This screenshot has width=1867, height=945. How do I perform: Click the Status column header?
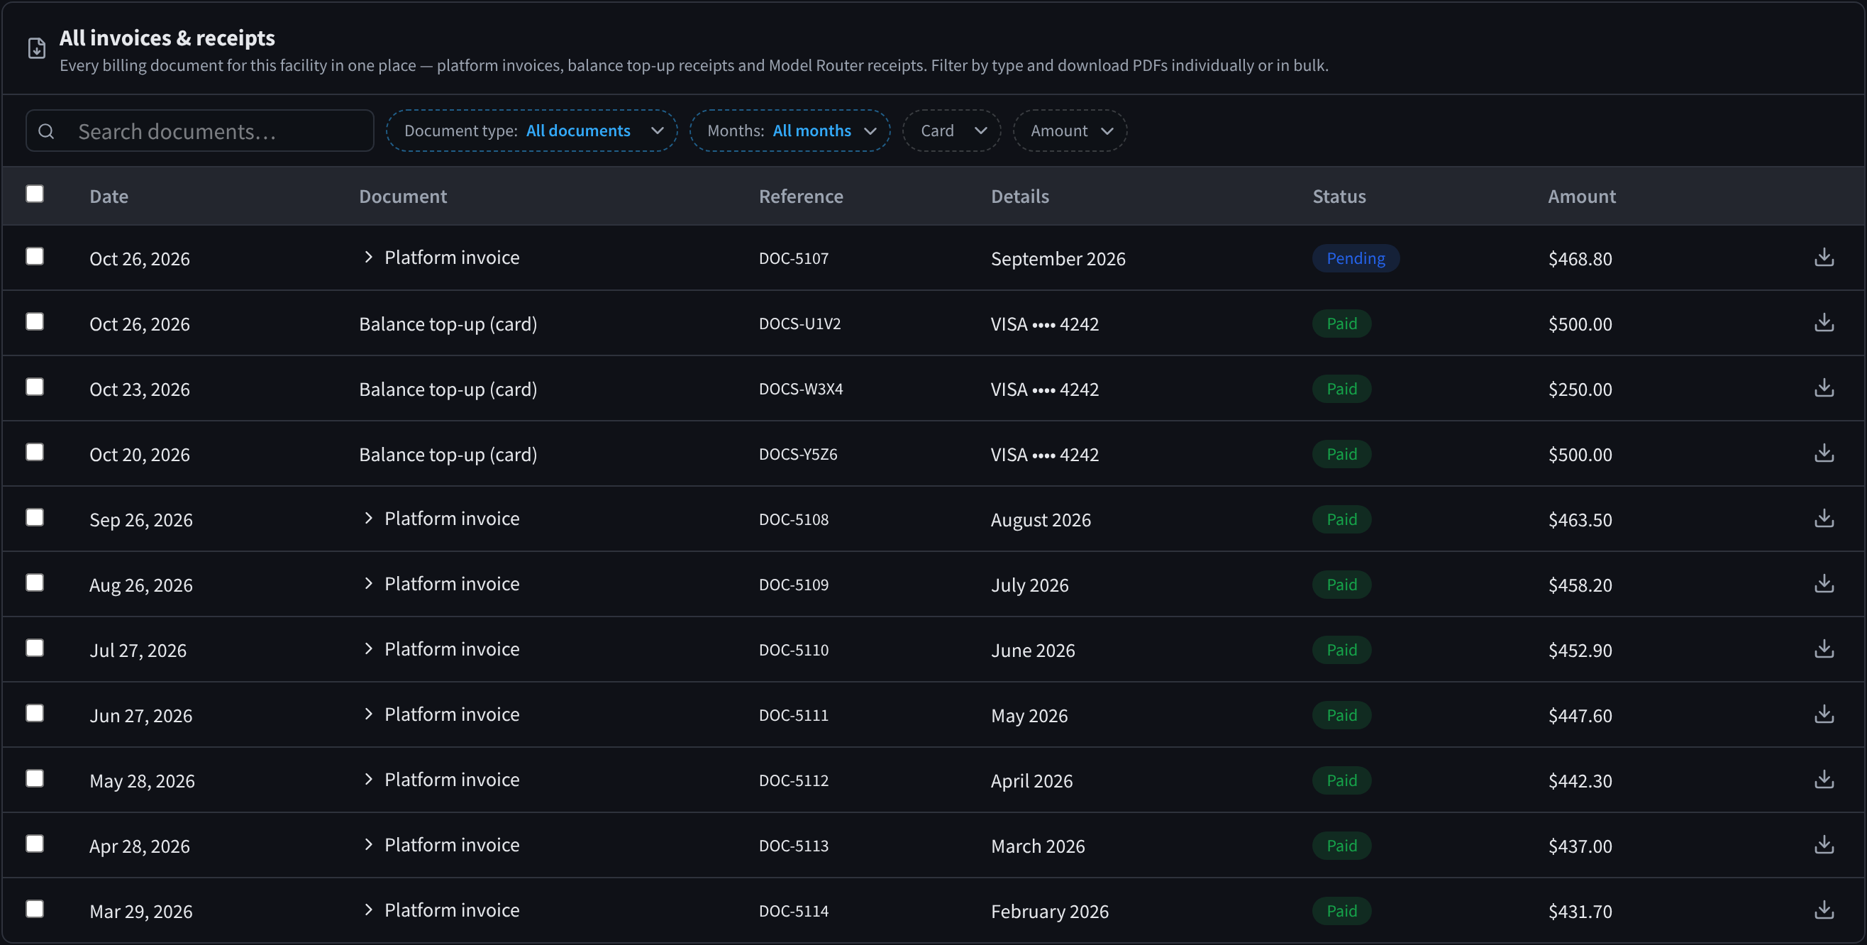(x=1339, y=197)
